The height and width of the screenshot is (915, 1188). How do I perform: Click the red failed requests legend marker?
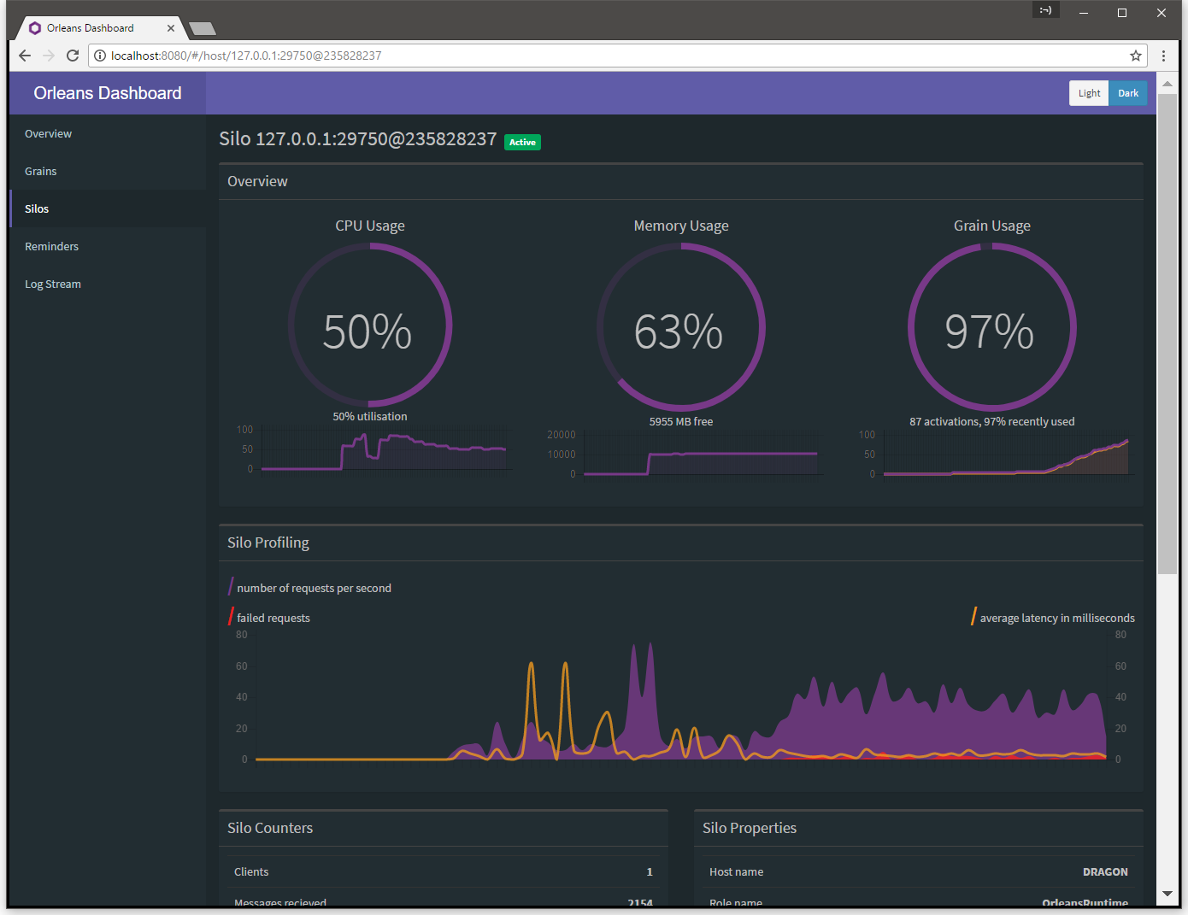231,617
